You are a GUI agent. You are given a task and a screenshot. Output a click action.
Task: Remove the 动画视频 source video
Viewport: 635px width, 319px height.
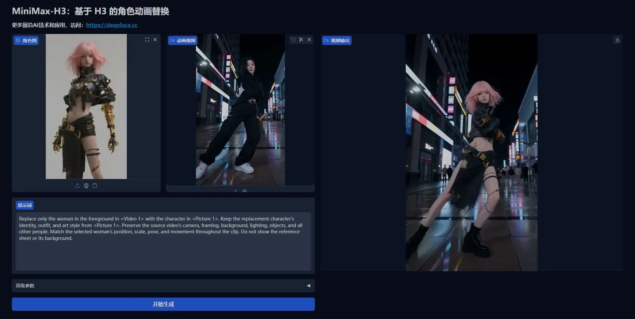pyautogui.click(x=309, y=40)
